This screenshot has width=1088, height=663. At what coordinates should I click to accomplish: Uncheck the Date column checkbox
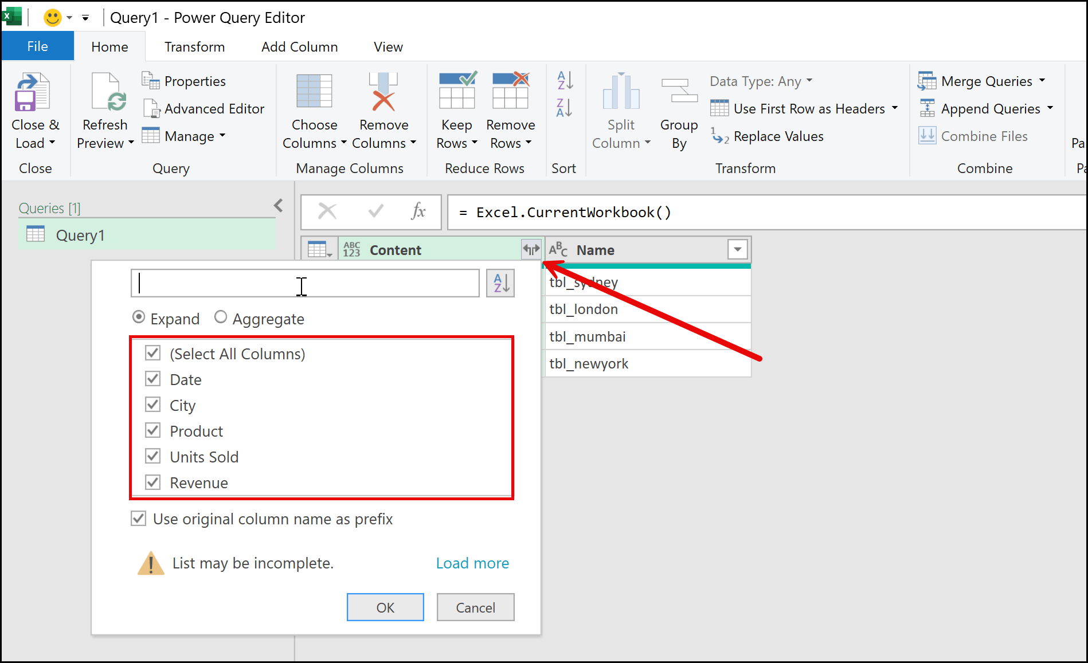(x=153, y=379)
